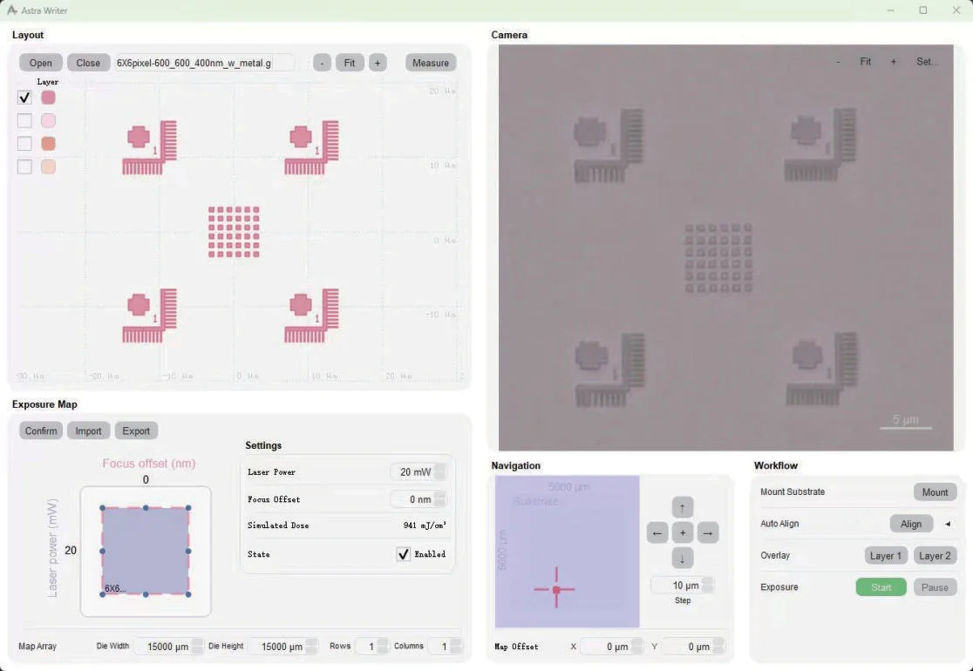This screenshot has width=973, height=671.
Task: Uncheck the first layer checkbox
Action: point(24,98)
